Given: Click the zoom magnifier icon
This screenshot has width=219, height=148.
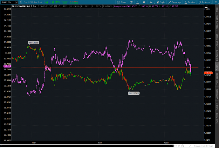Looking at the screenshot, I should click(x=183, y=146).
